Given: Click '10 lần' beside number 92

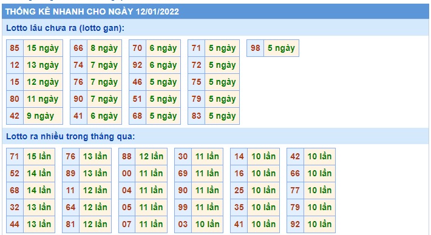Looking at the screenshot, I should pos(319,224).
